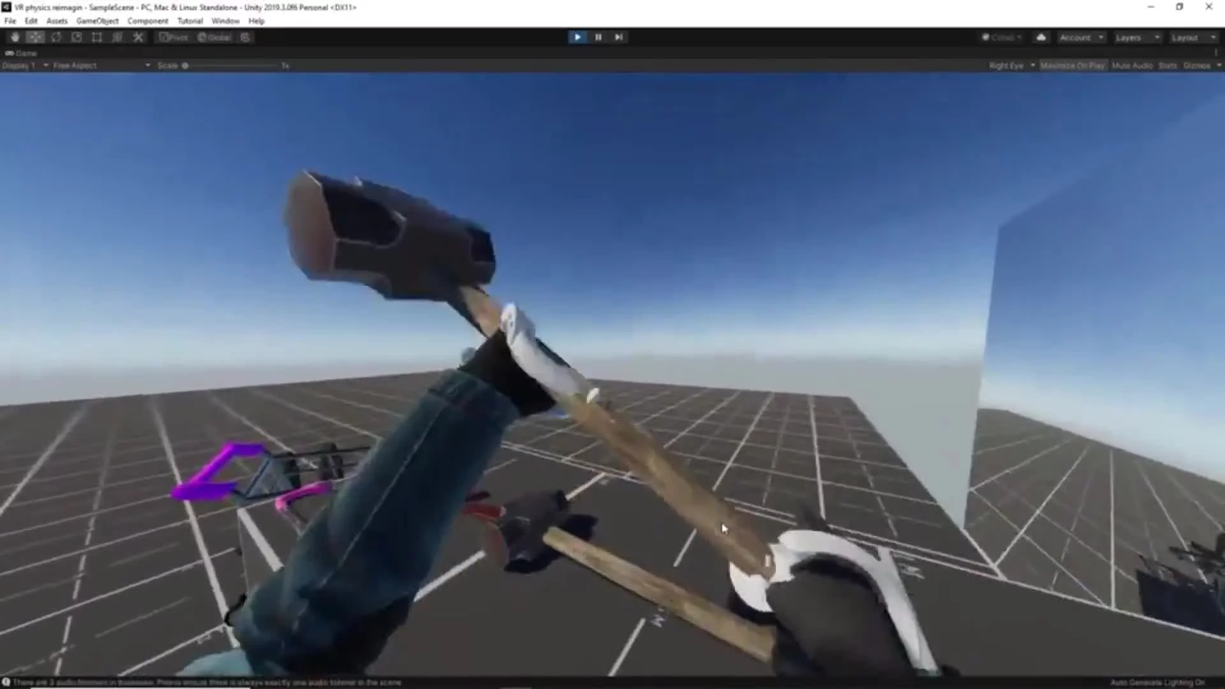Image resolution: width=1225 pixels, height=689 pixels.
Task: Select the Scale tool
Action: [x=77, y=37]
